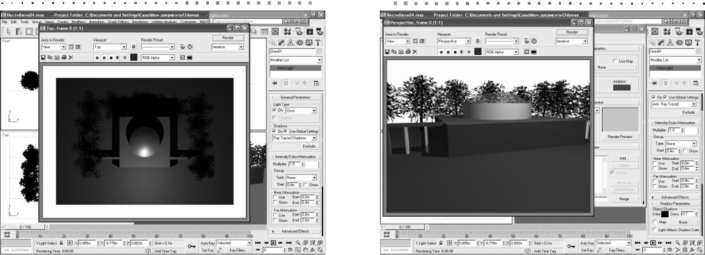Viewport: 705px width, 255px height.
Task: Enable Map checkbox in Shadow Parameters
Action: [x=654, y=222]
